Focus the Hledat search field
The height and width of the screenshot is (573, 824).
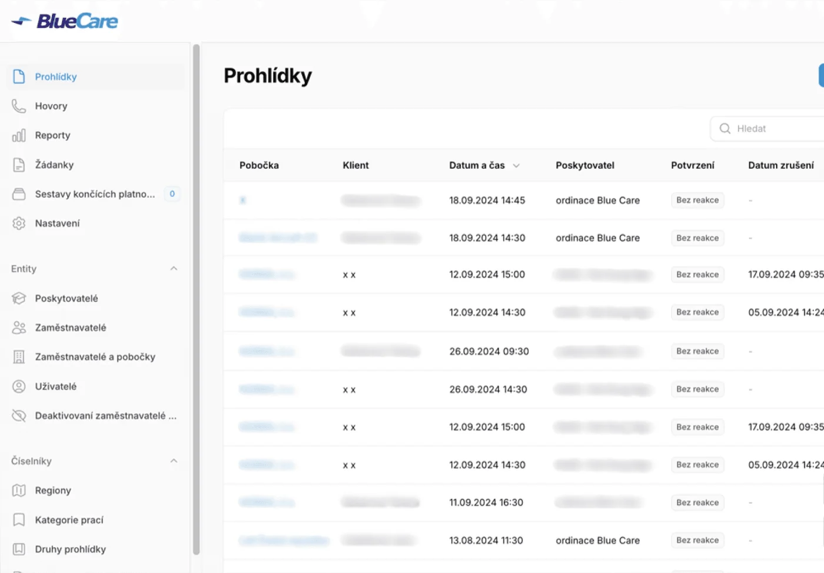767,128
